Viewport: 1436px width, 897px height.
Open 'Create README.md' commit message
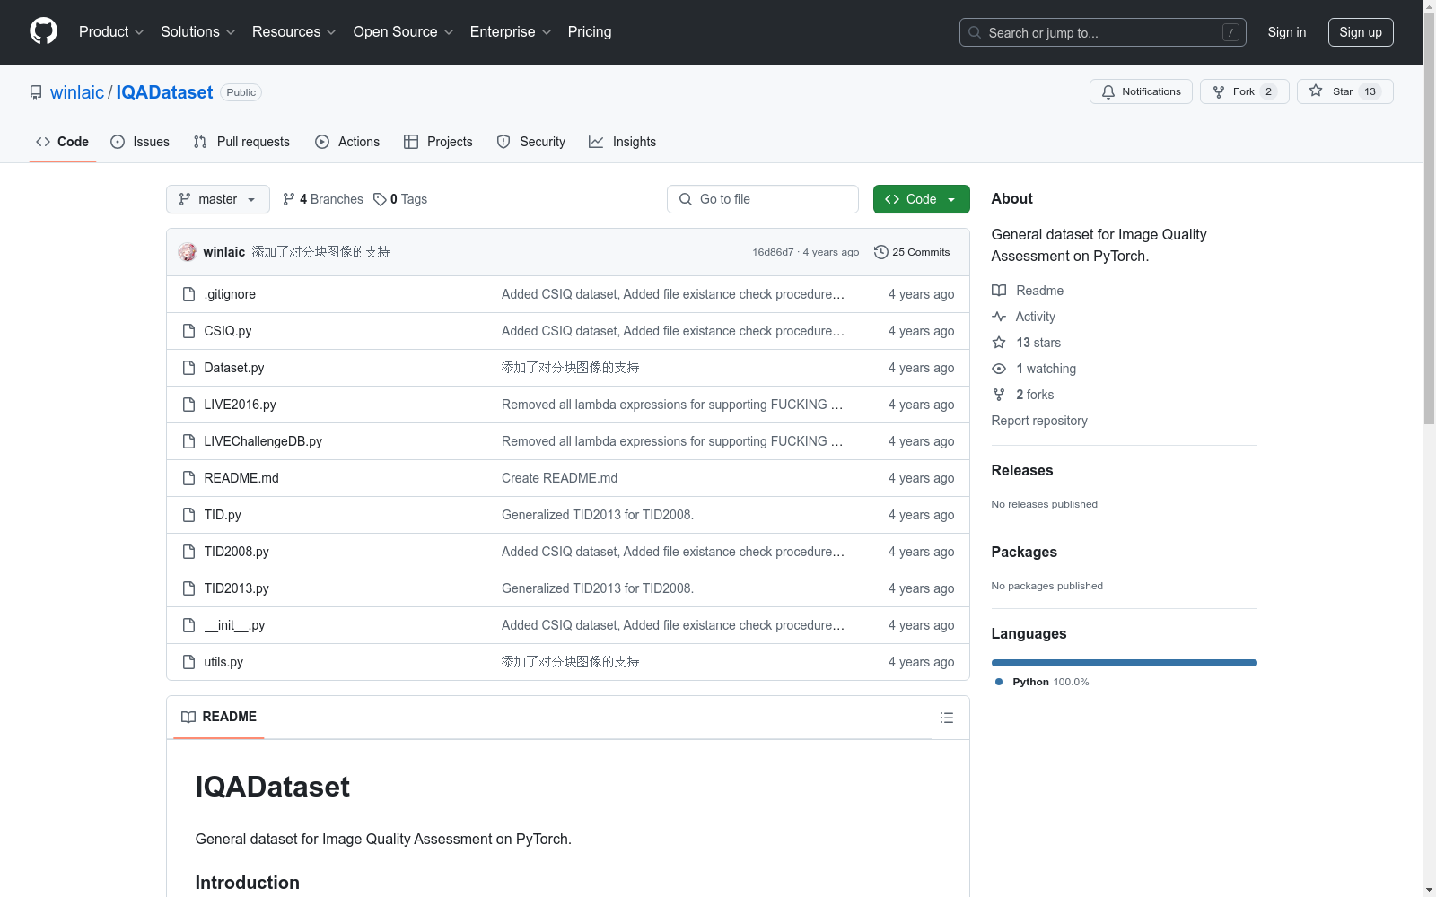pos(559,478)
